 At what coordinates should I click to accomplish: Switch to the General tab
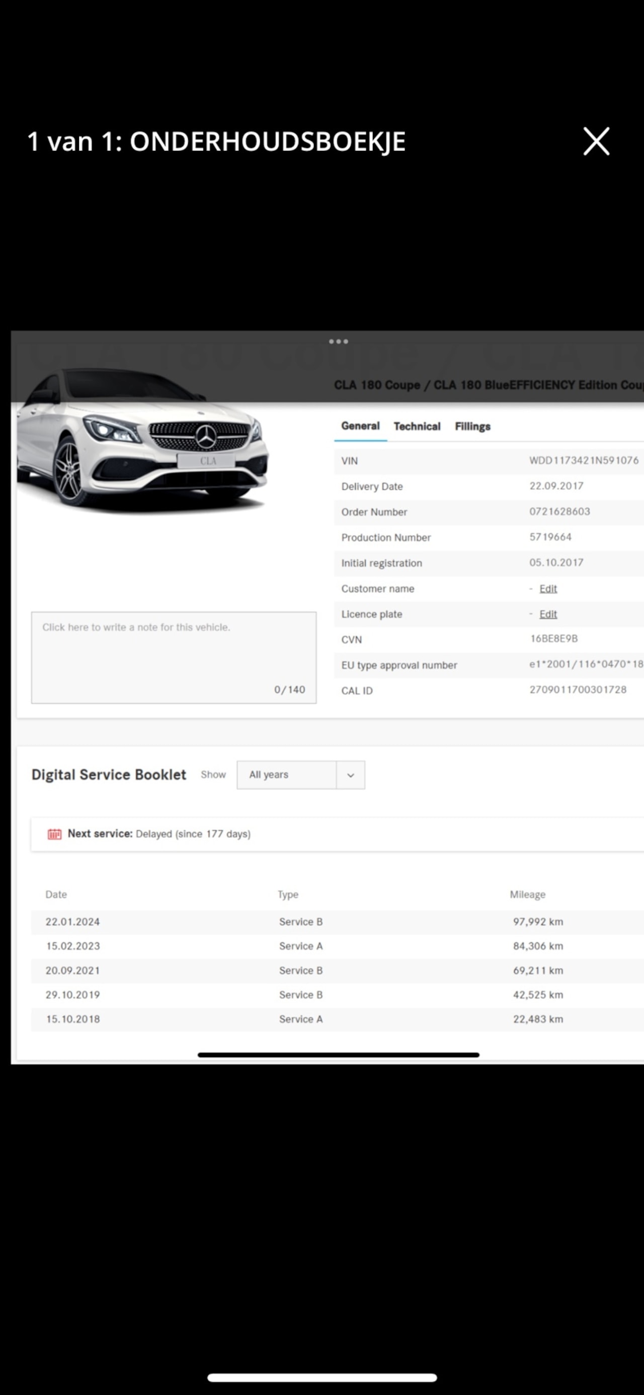point(360,426)
